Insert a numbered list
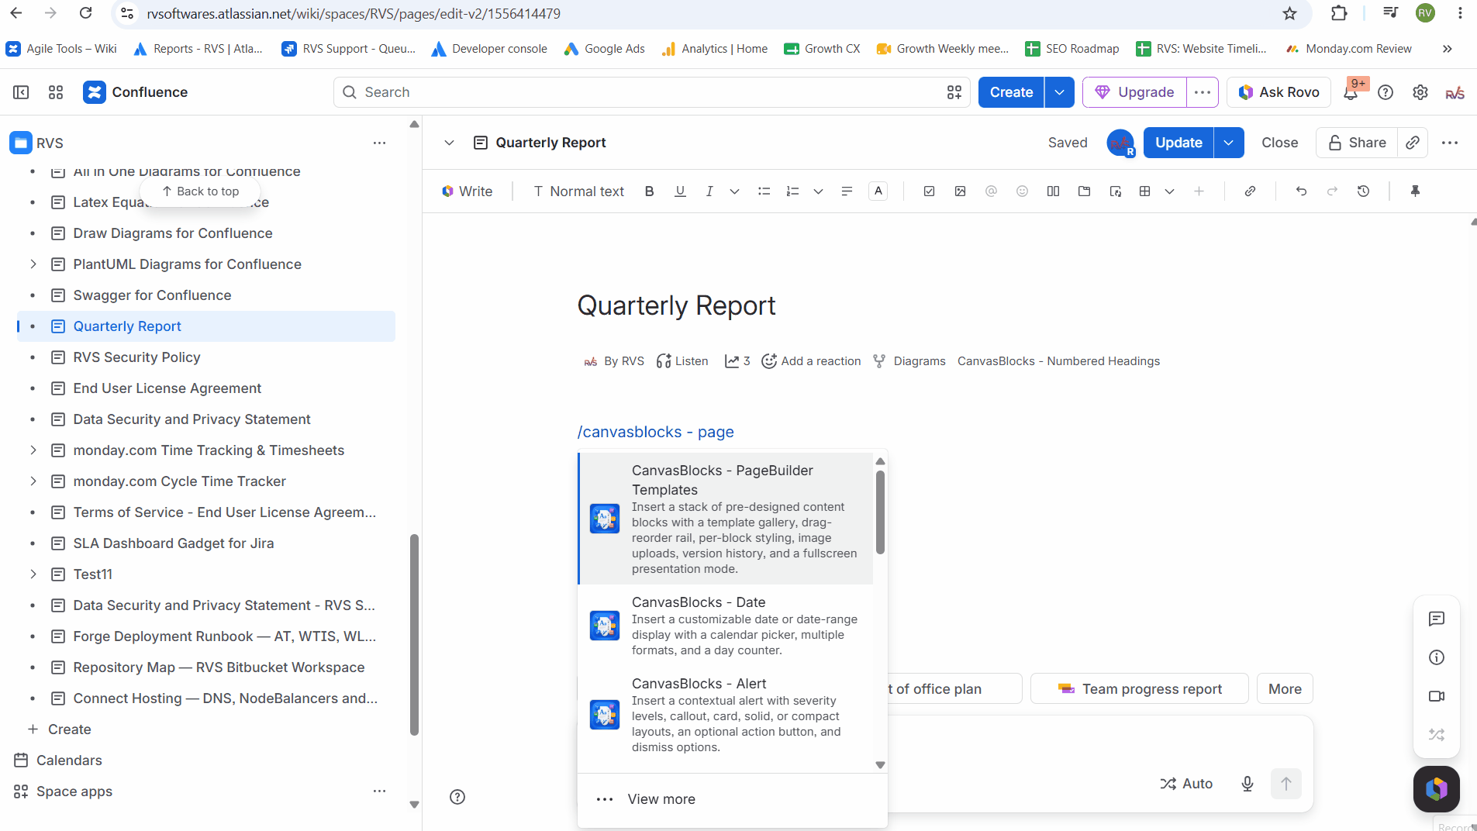 click(792, 191)
